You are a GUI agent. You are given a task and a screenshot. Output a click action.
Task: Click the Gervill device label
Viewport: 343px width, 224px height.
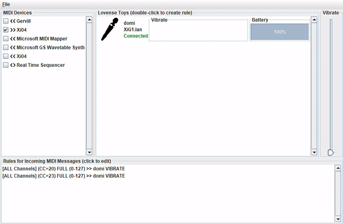tap(24, 21)
